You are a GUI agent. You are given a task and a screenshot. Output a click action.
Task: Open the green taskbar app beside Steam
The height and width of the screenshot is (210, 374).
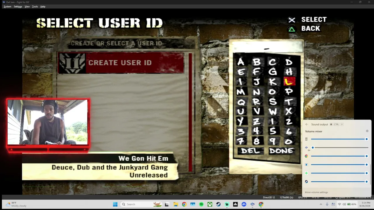tap(227, 204)
